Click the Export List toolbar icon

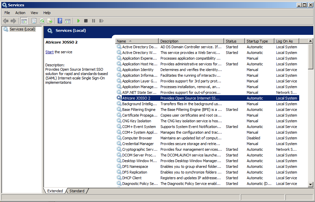50,21
